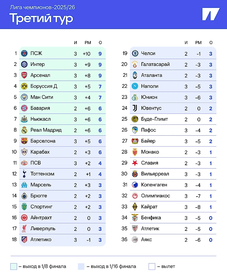Click the Третий тур heading

(41, 18)
